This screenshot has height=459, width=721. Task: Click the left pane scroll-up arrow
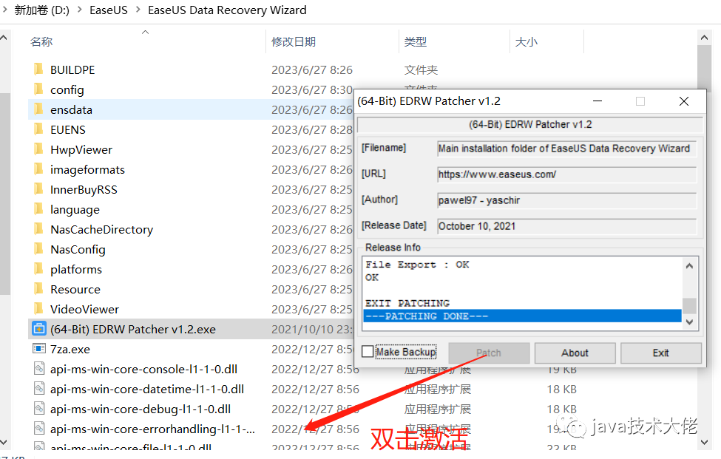[x=4, y=38]
